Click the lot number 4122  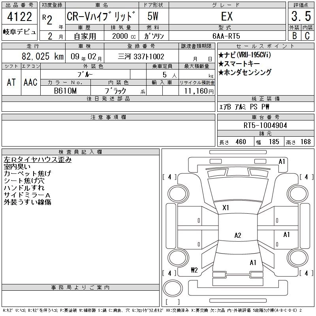click(x=20, y=17)
